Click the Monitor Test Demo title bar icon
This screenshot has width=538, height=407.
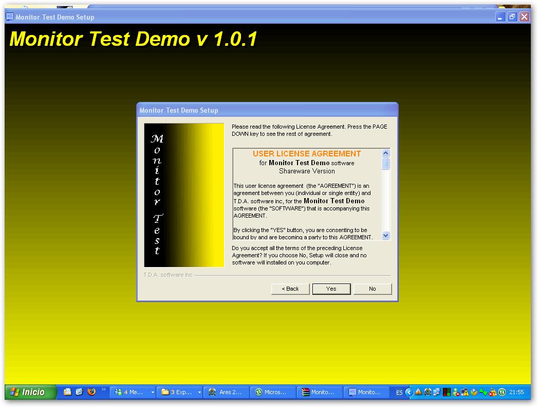tap(10, 16)
